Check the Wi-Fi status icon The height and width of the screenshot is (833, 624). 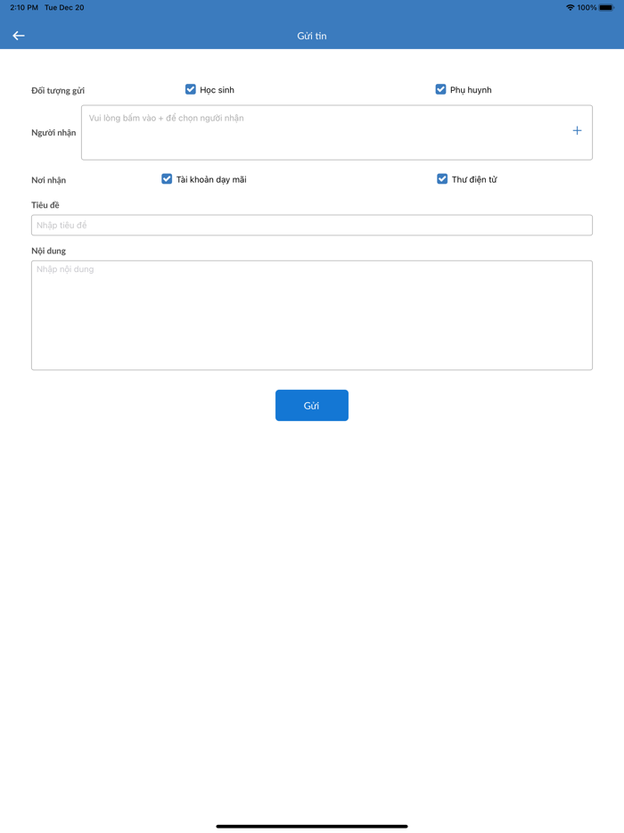[570, 7]
